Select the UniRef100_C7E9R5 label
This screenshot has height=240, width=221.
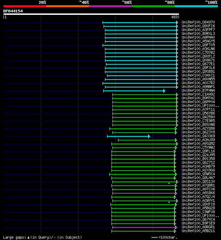pyautogui.click(x=198, y=121)
